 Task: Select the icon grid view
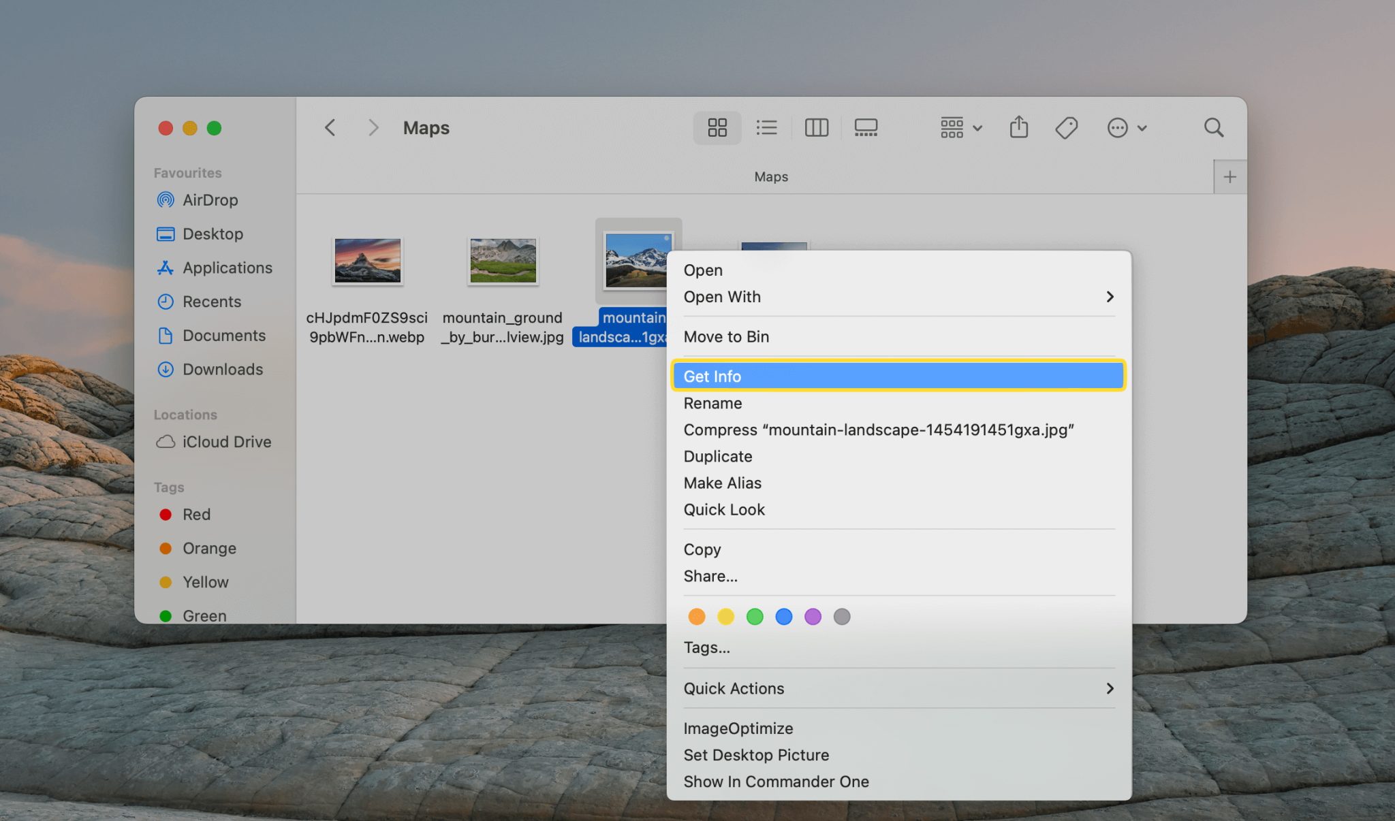(717, 127)
